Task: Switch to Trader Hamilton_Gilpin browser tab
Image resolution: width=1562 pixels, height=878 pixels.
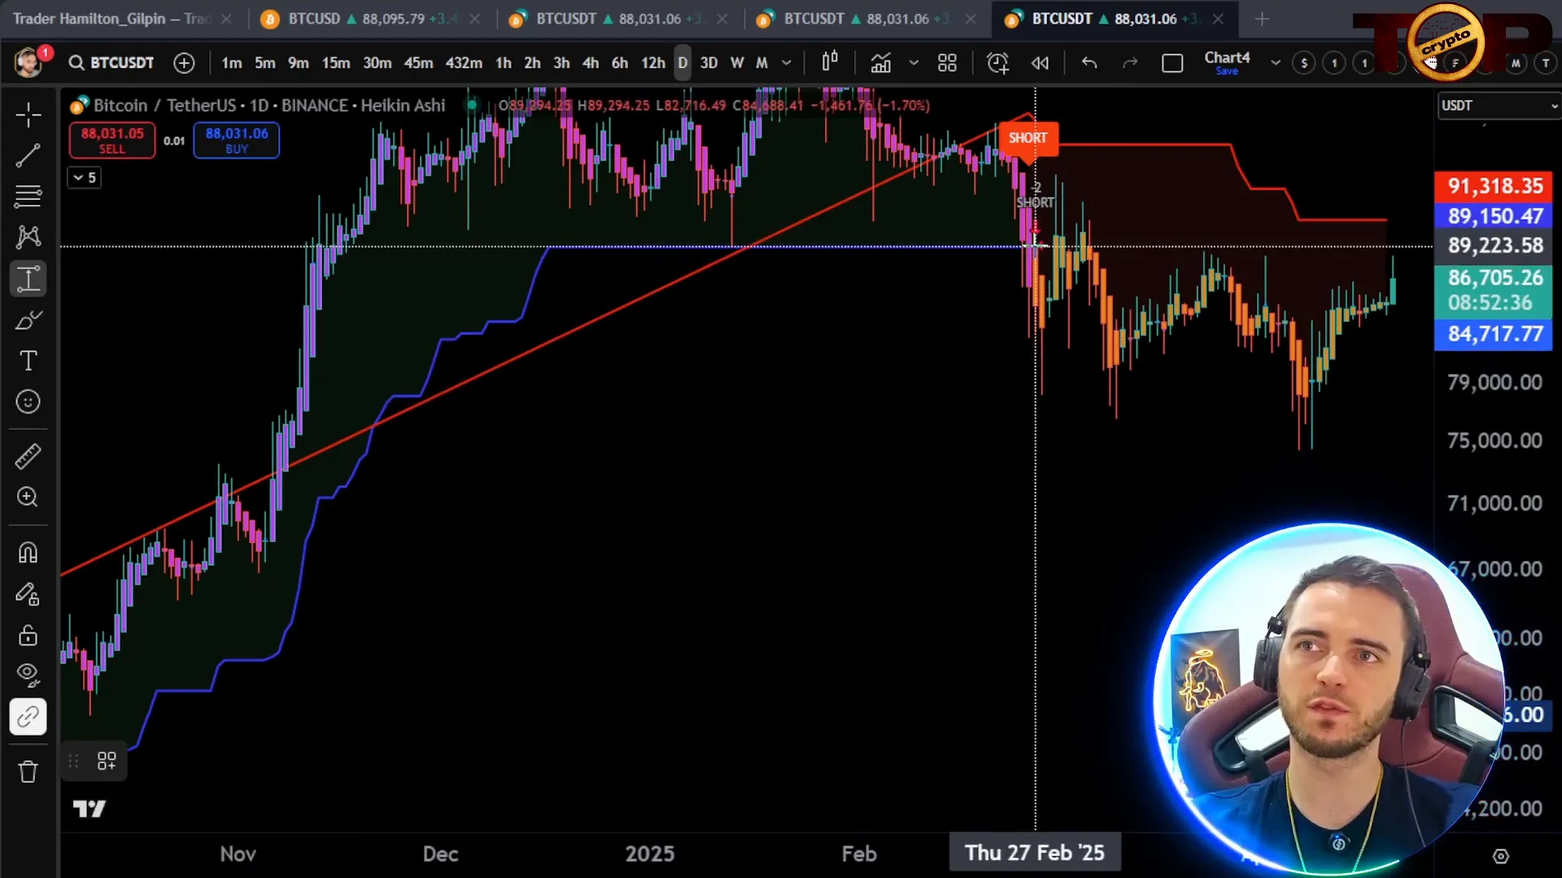Action: (112, 19)
